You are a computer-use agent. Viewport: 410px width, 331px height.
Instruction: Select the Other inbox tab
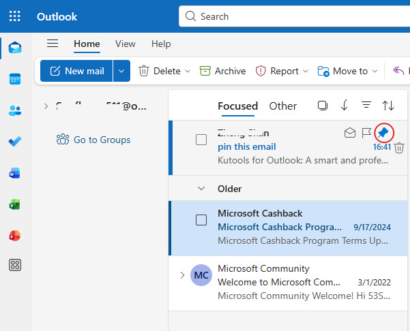(x=283, y=106)
